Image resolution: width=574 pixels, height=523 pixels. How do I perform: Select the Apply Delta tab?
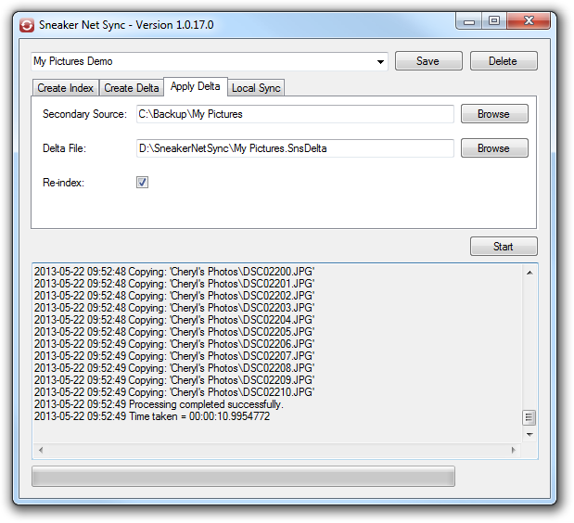[196, 86]
